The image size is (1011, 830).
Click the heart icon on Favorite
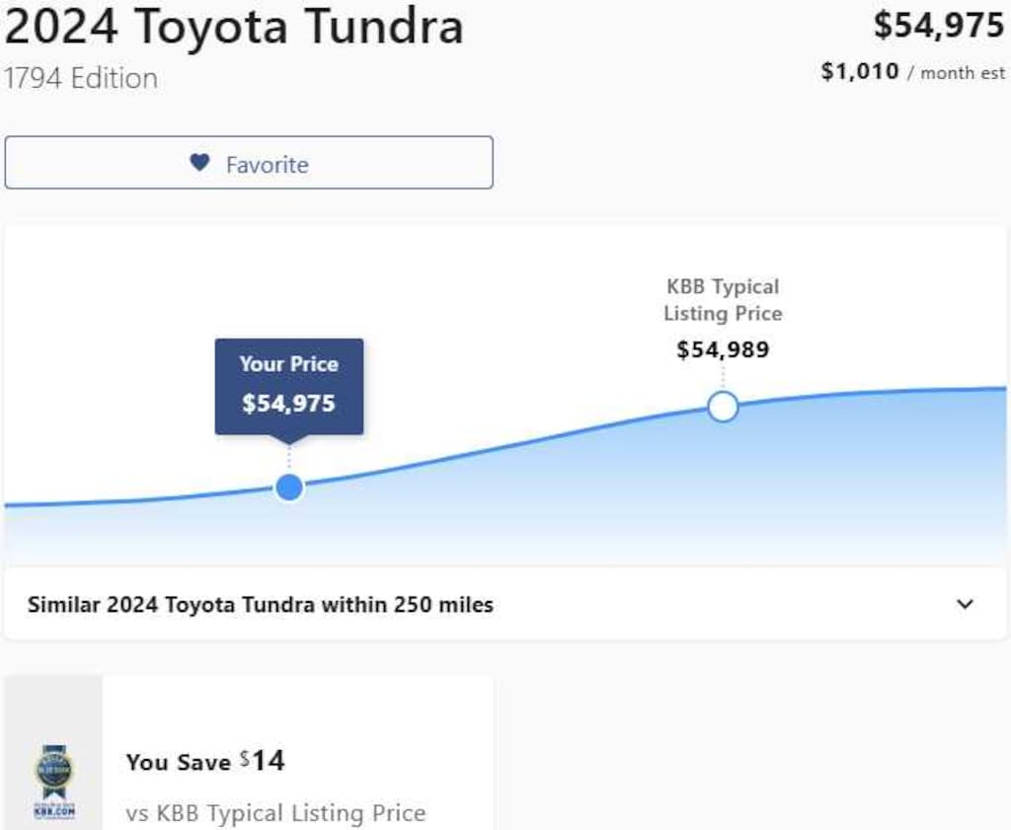[199, 163]
